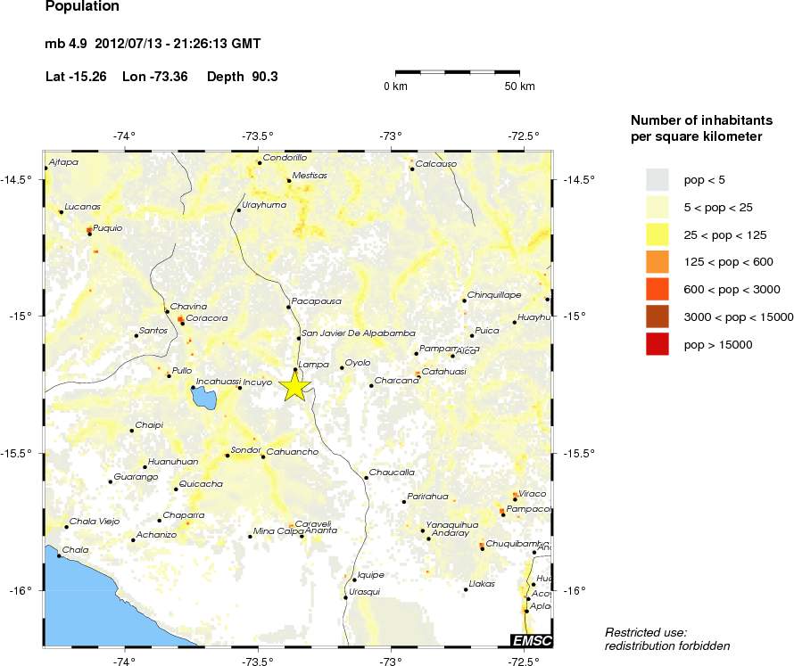Click the 'Coracora' town label
The width and height of the screenshot is (794, 666).
(x=207, y=318)
